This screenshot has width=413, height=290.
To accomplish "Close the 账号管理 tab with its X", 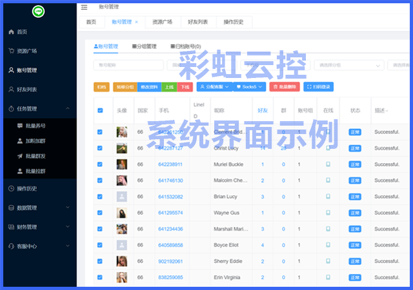I will click(x=136, y=22).
